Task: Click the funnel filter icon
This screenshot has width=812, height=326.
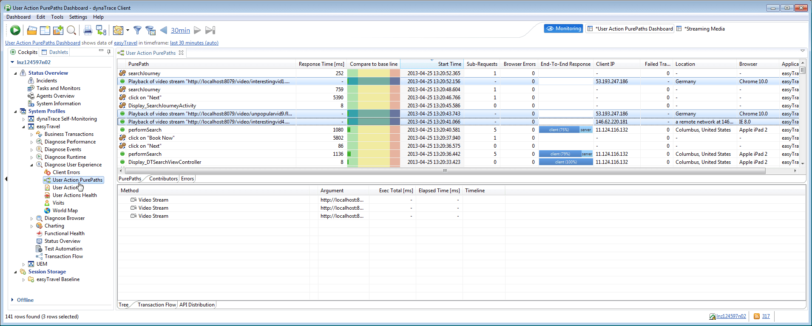Action: tap(137, 30)
